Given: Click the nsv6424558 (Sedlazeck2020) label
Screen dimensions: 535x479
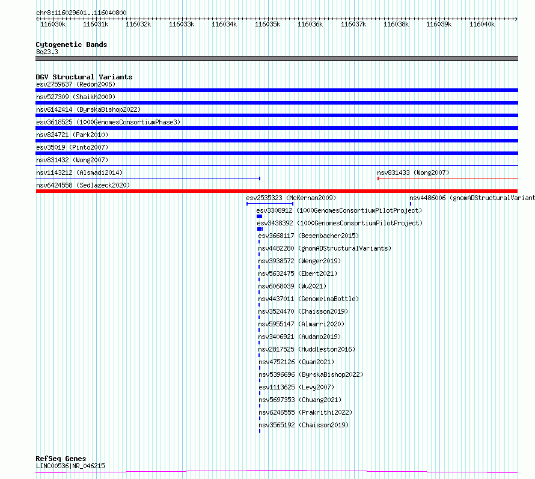Looking at the screenshot, I should pos(83,185).
